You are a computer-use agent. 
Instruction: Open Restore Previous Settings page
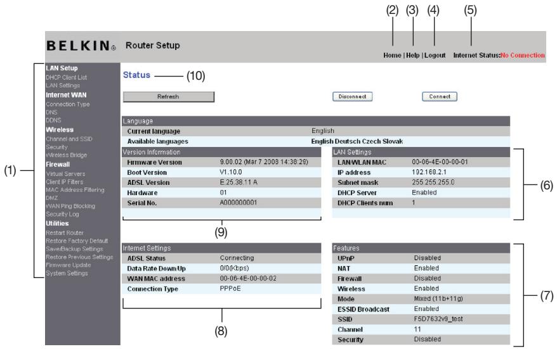(x=79, y=257)
